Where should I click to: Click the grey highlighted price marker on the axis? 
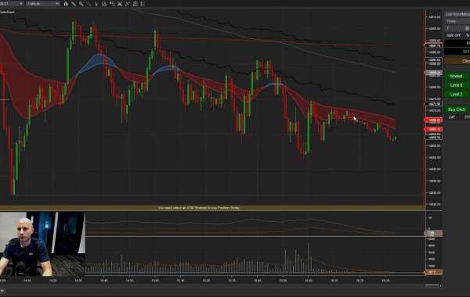pos(433,73)
